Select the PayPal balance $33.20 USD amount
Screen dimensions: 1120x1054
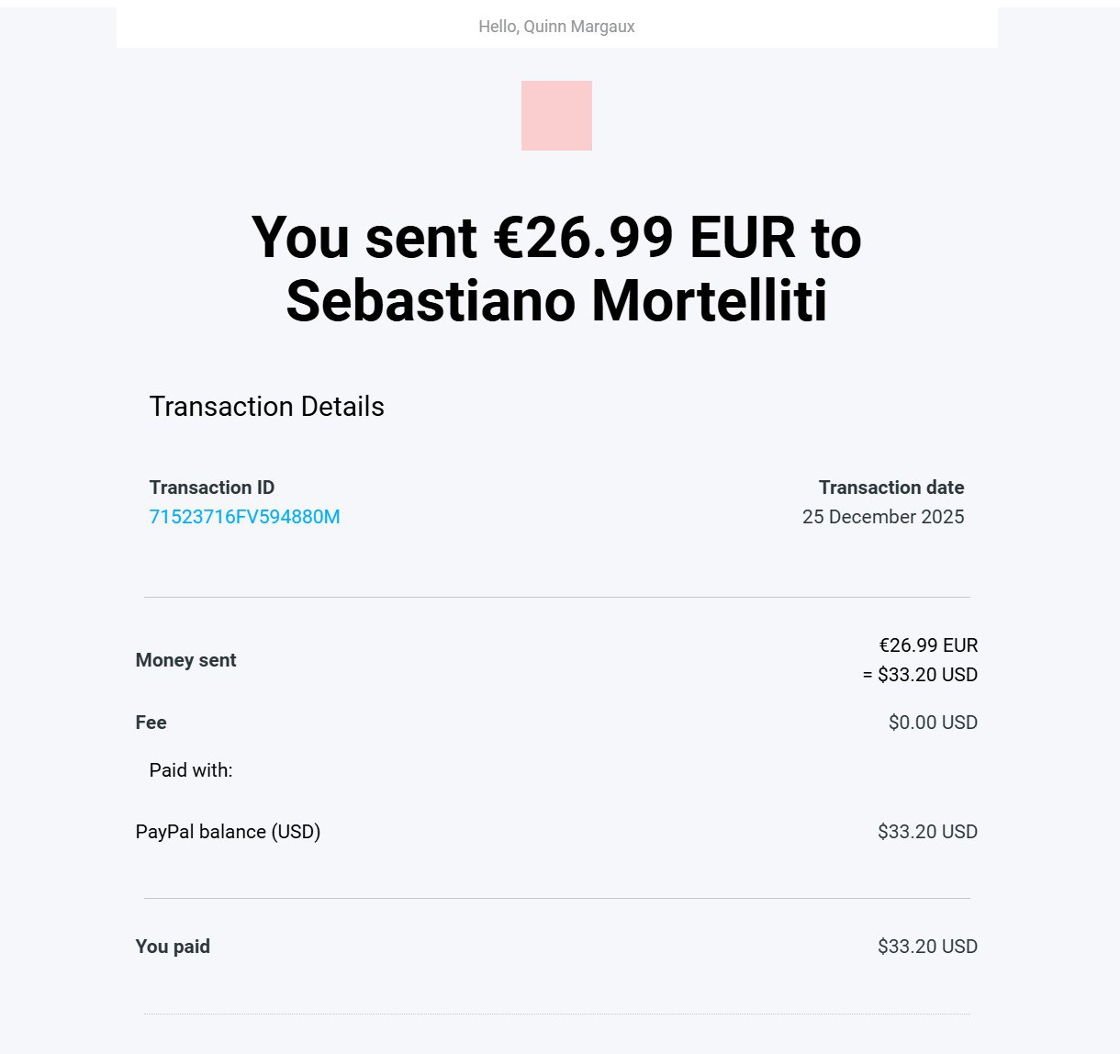(x=927, y=832)
